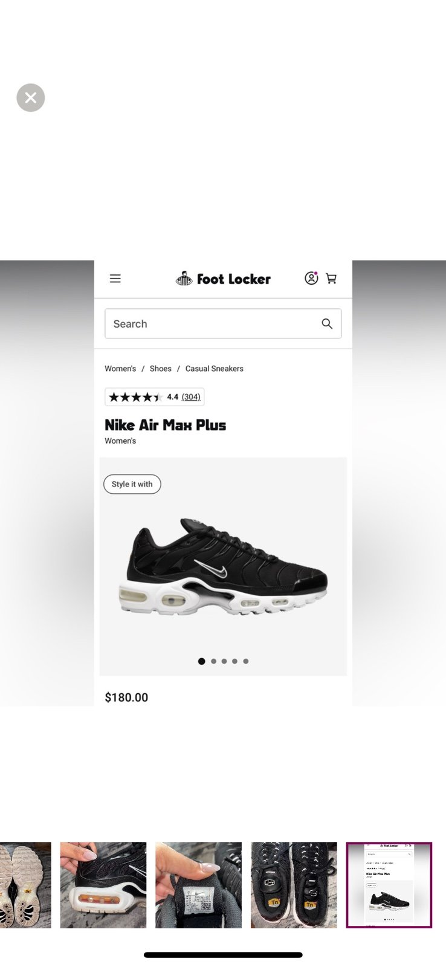The image size is (446, 967).
Task: Open the hamburger menu icon
Action: point(115,279)
